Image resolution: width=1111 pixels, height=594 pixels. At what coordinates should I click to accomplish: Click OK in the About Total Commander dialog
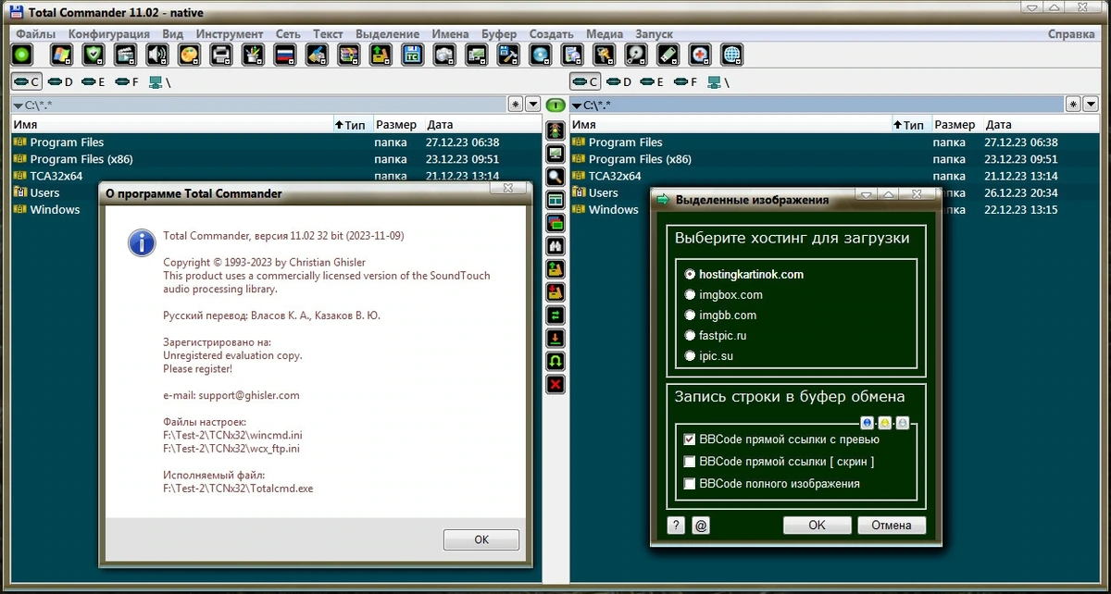pyautogui.click(x=481, y=539)
